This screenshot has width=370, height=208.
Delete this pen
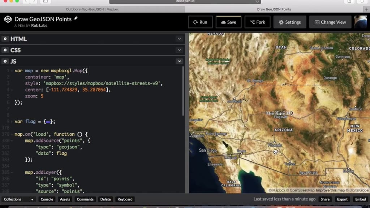click(106, 199)
